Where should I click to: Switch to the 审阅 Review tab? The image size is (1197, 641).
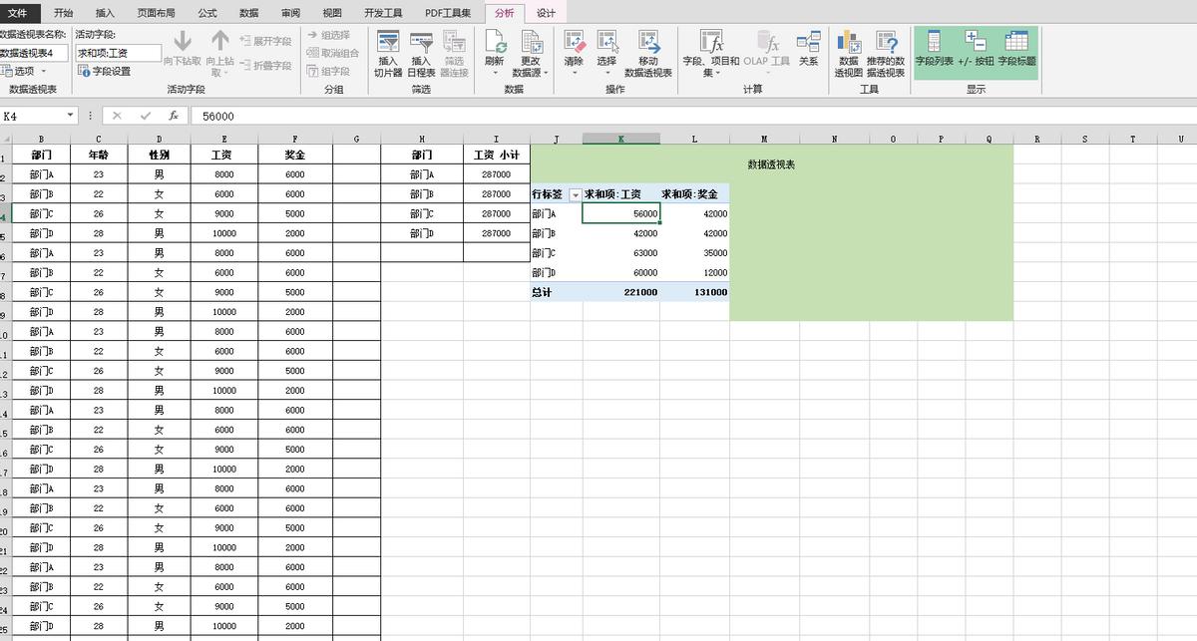(x=290, y=13)
